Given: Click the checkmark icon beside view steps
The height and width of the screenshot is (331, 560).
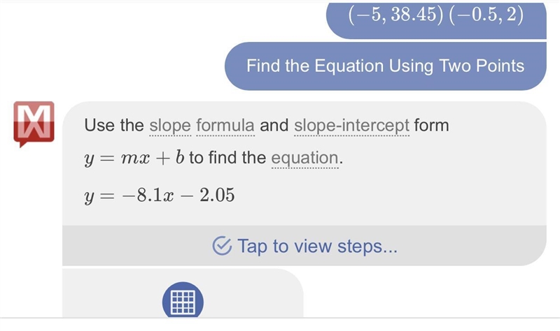Looking at the screenshot, I should [222, 246].
